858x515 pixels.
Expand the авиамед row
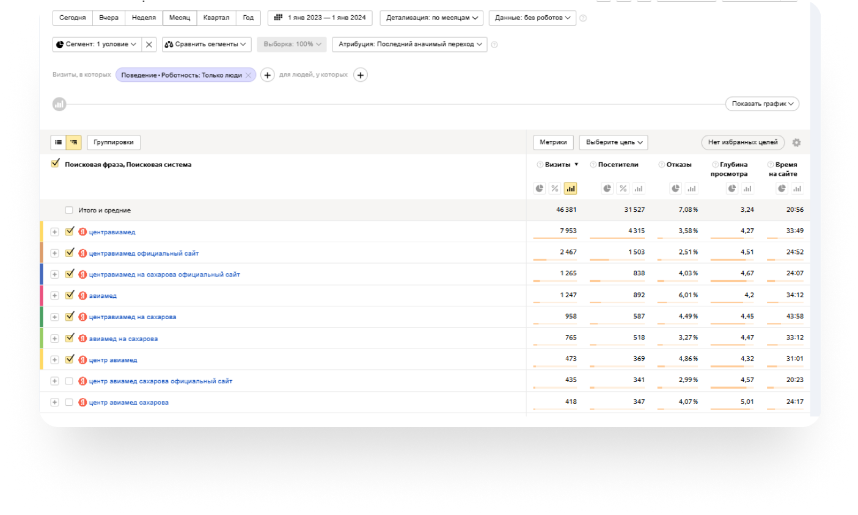(x=54, y=295)
